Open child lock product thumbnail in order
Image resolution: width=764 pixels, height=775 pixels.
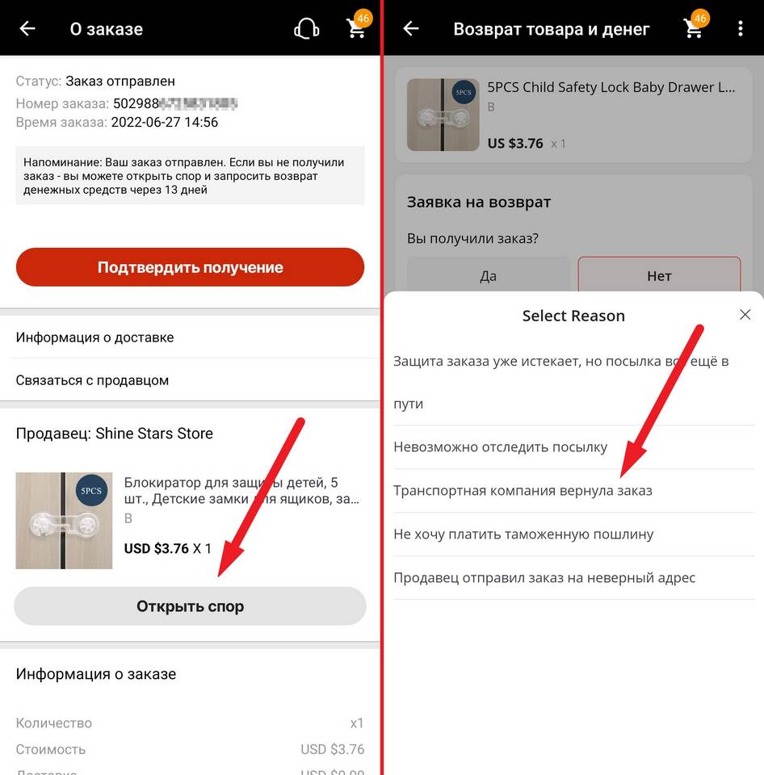(x=65, y=521)
